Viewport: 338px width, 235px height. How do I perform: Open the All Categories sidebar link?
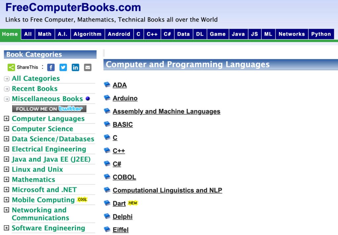pos(36,78)
